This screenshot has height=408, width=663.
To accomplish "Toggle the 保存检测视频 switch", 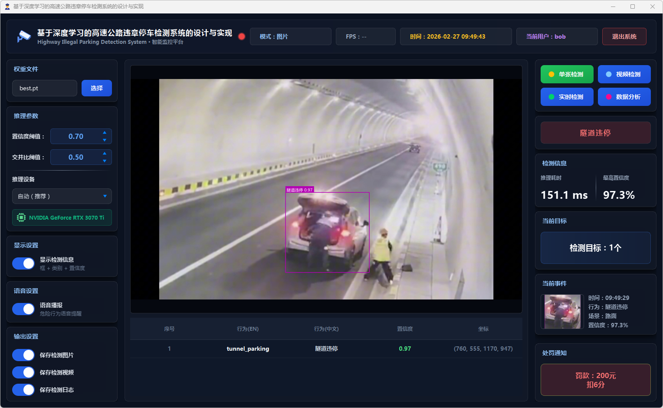I will pos(23,372).
